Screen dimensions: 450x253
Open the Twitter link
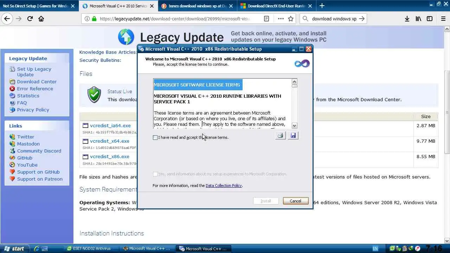[x=26, y=137]
